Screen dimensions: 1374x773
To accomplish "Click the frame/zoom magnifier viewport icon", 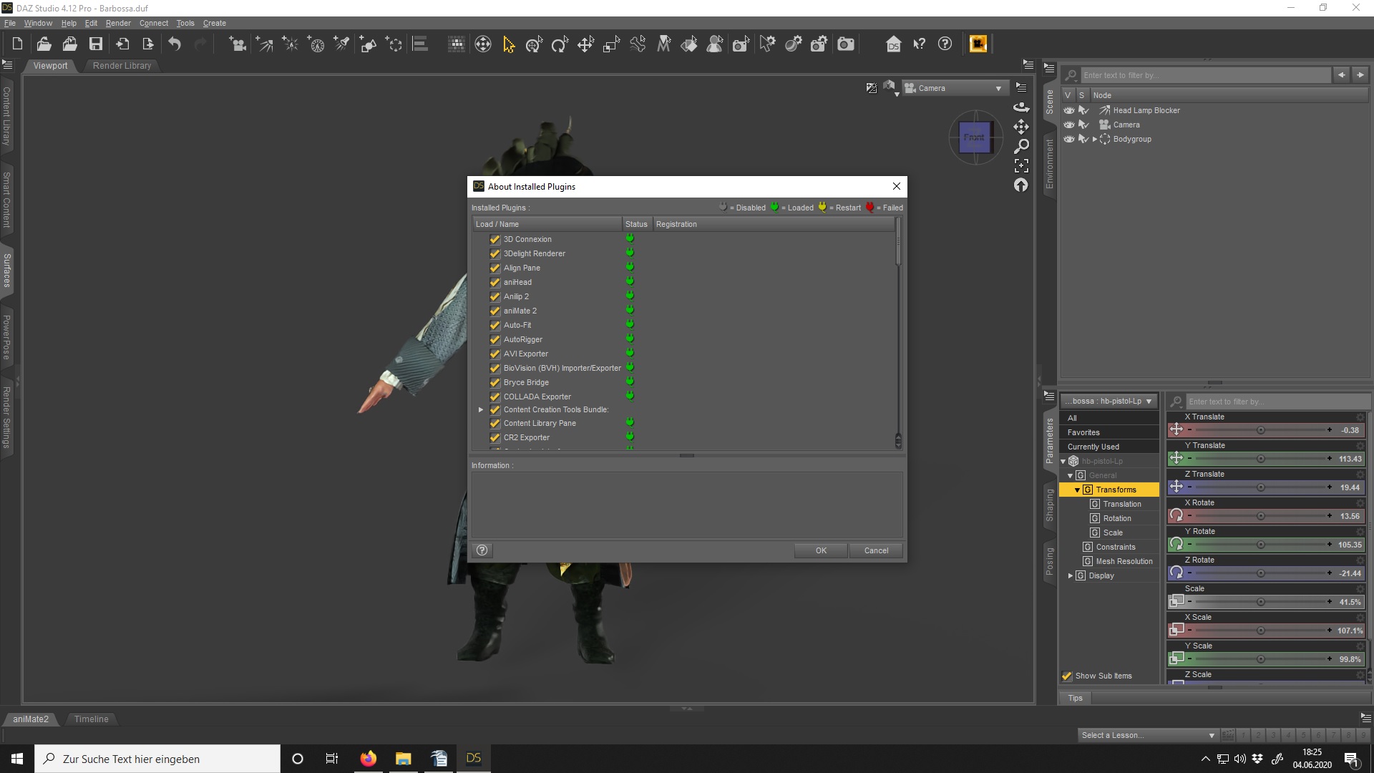I will (x=1021, y=146).
